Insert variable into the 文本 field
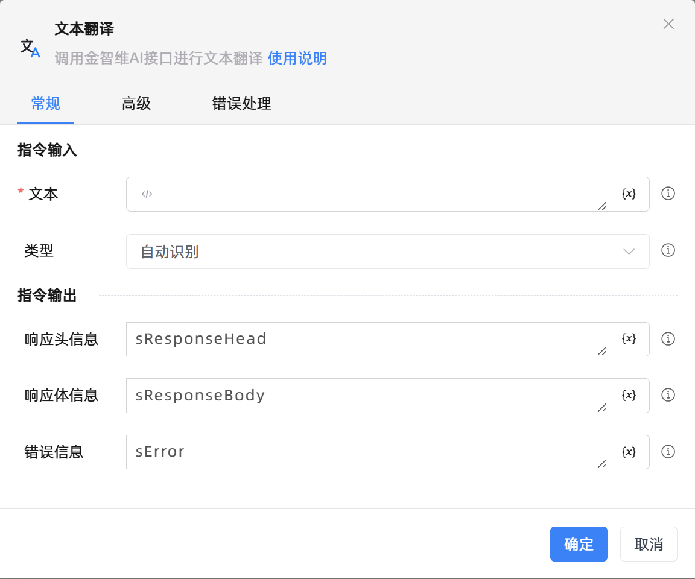This screenshot has width=695, height=579. pyautogui.click(x=629, y=194)
